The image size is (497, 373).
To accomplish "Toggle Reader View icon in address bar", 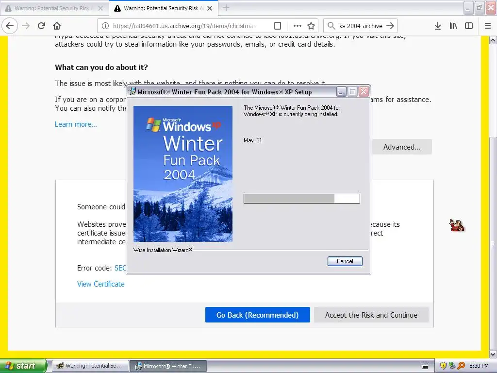I will click(277, 26).
